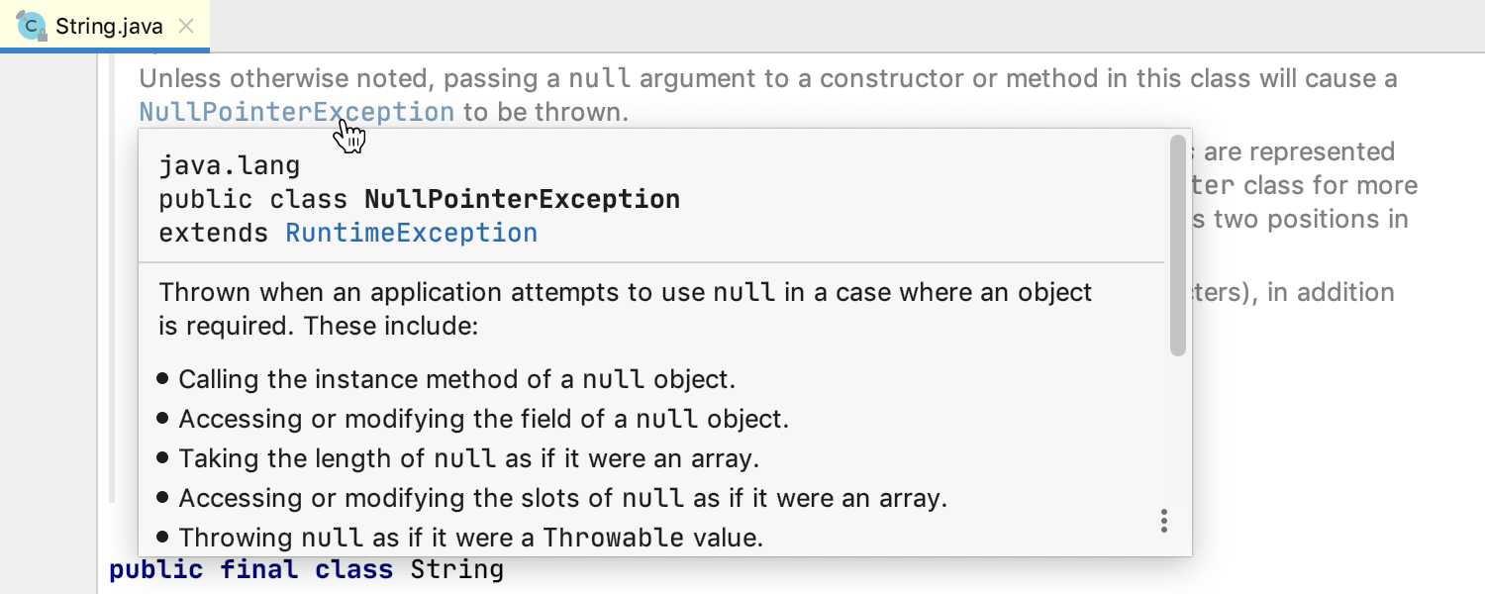Open the three-dot menu in documentation popup
This screenshot has height=594, width=1485.
click(x=1164, y=521)
